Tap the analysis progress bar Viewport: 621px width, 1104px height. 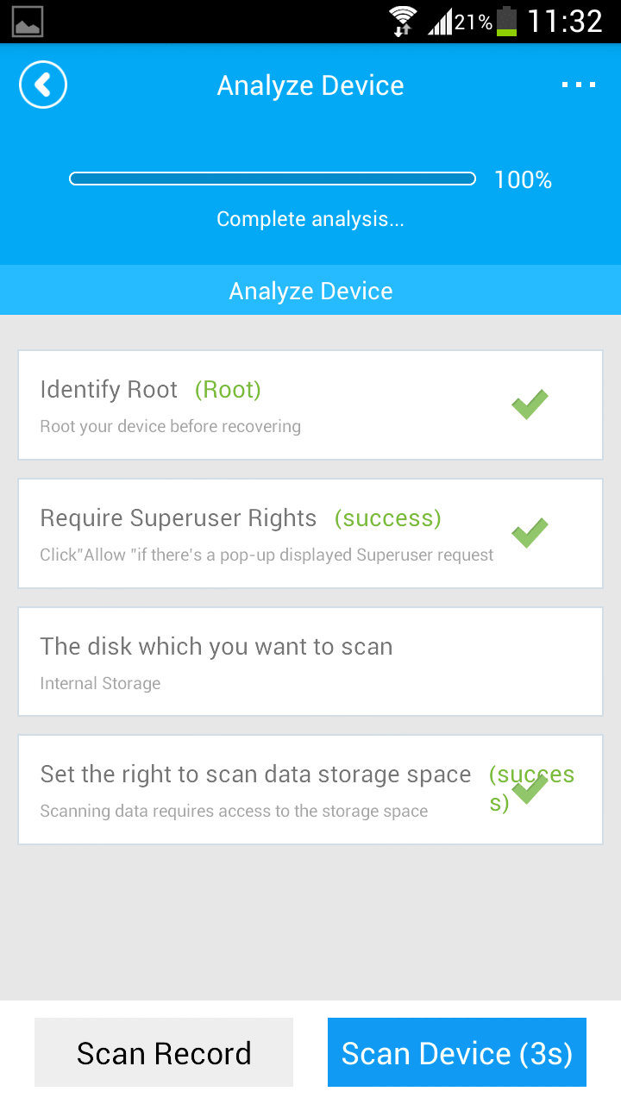point(273,179)
